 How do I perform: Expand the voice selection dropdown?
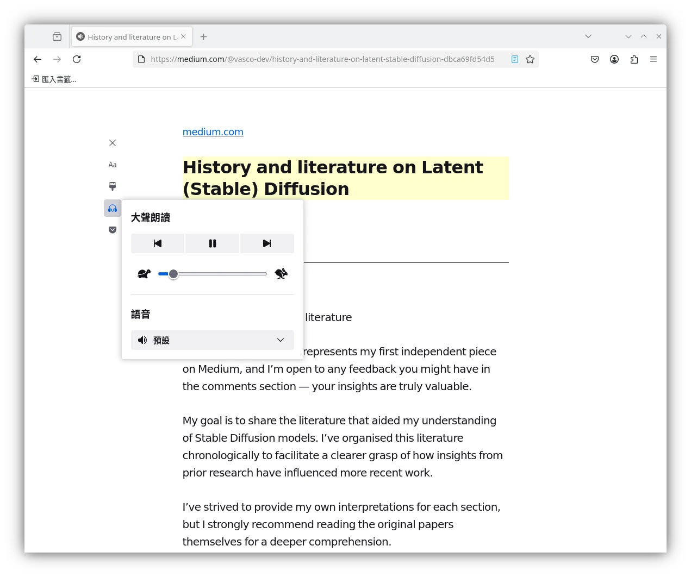[x=213, y=340]
